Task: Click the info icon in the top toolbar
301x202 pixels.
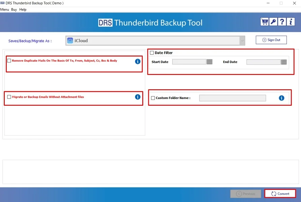Action: 290,22
